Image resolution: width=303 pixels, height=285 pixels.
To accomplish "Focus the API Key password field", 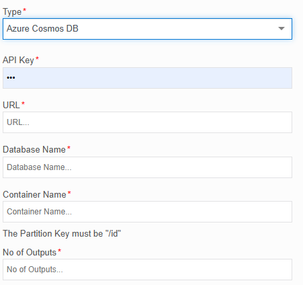I will [147, 78].
